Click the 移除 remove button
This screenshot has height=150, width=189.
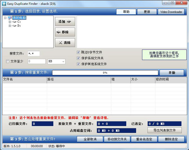[65, 32]
